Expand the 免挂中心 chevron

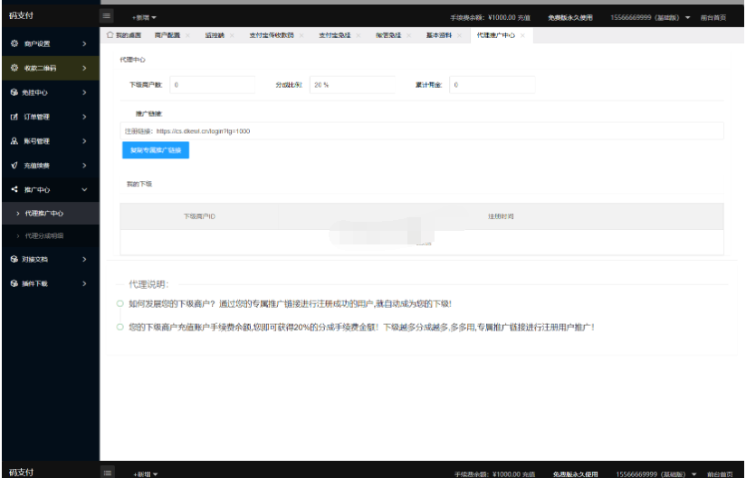pyautogui.click(x=84, y=92)
